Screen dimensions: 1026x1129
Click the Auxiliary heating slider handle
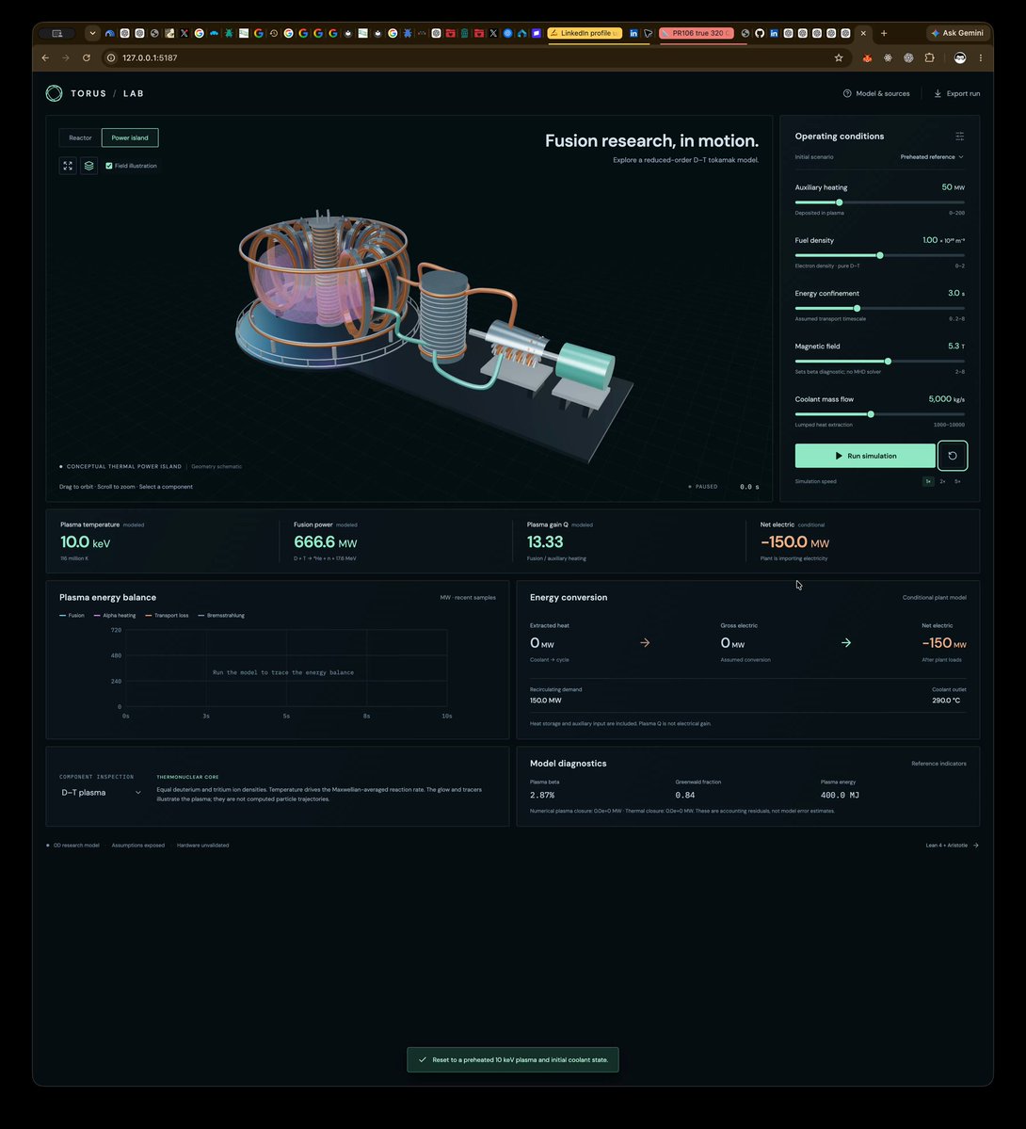[x=839, y=202]
